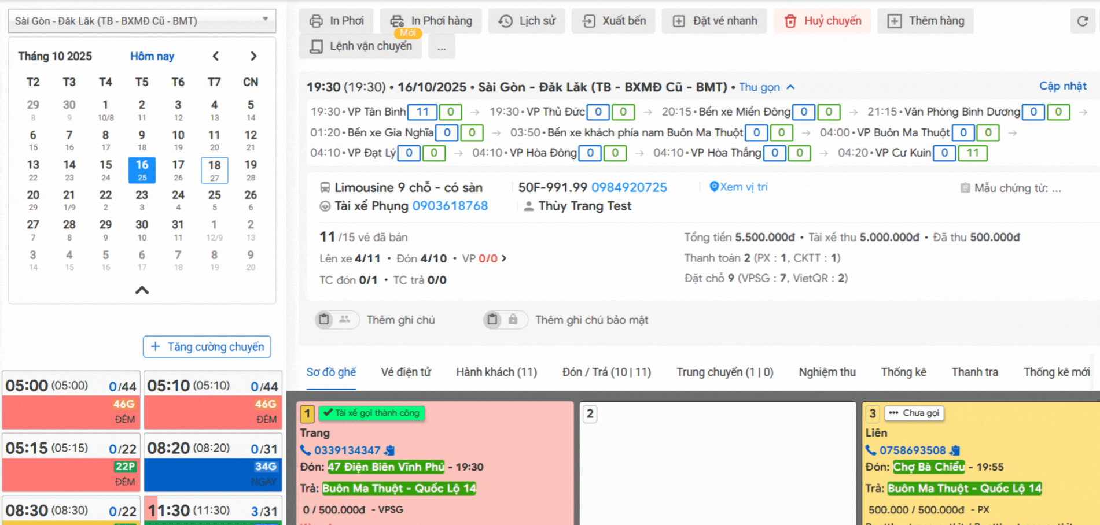Select date 18 in the calendar
1100x525 pixels.
coord(214,170)
